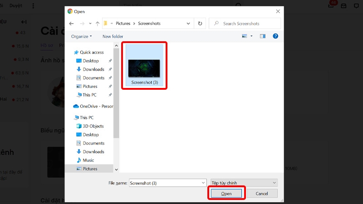Show the preview pane
The height and width of the screenshot is (204, 363).
263,36
